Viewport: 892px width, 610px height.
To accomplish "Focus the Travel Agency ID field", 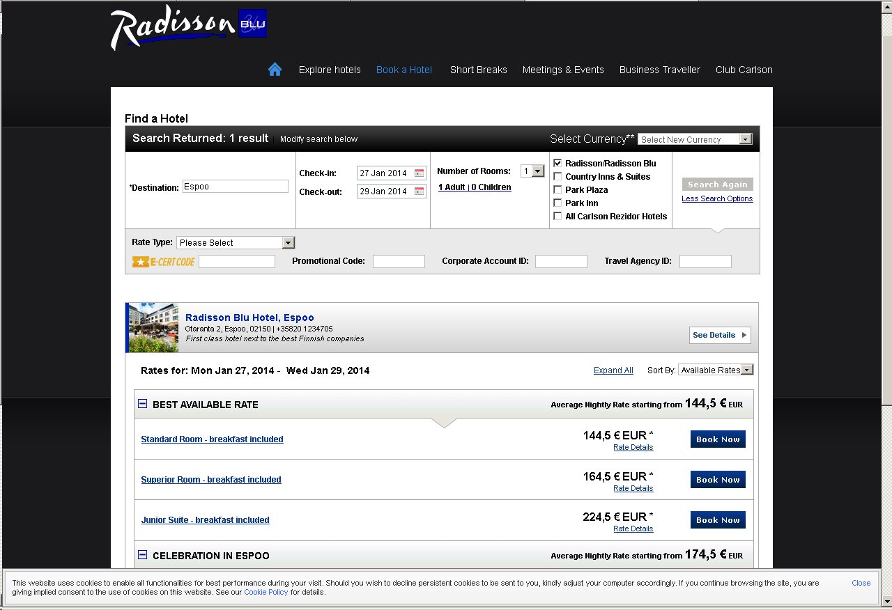I will point(705,262).
